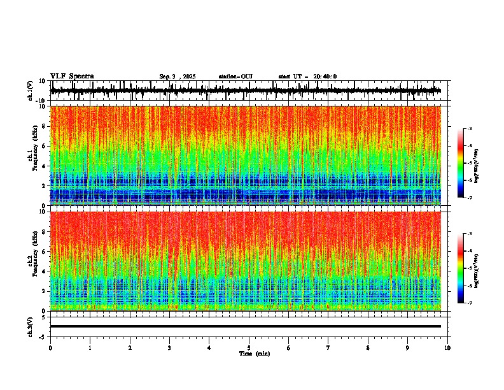The image size is (504, 390).
Task: Click the "-3" label on ch.1 color scale
Action: click(x=469, y=128)
